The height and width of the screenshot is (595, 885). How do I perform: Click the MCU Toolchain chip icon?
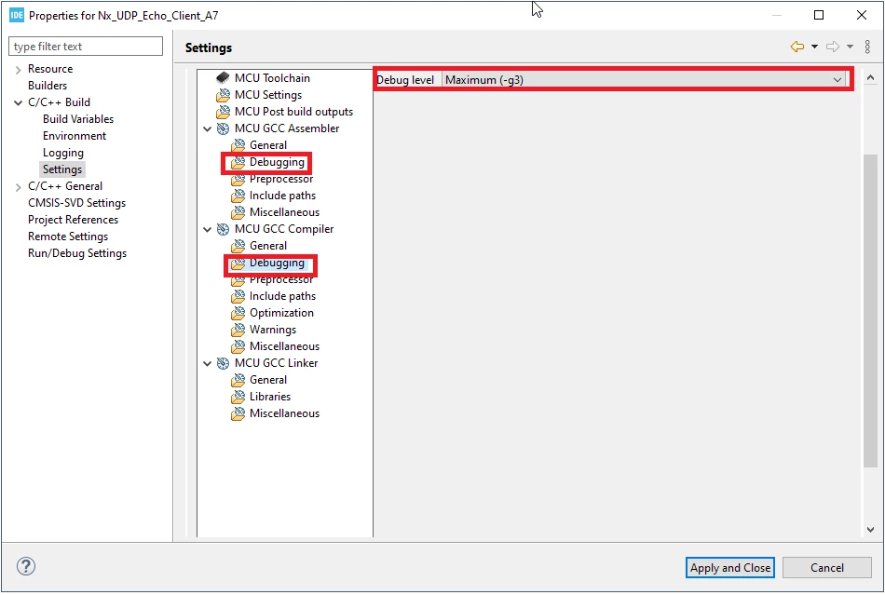pyautogui.click(x=223, y=77)
